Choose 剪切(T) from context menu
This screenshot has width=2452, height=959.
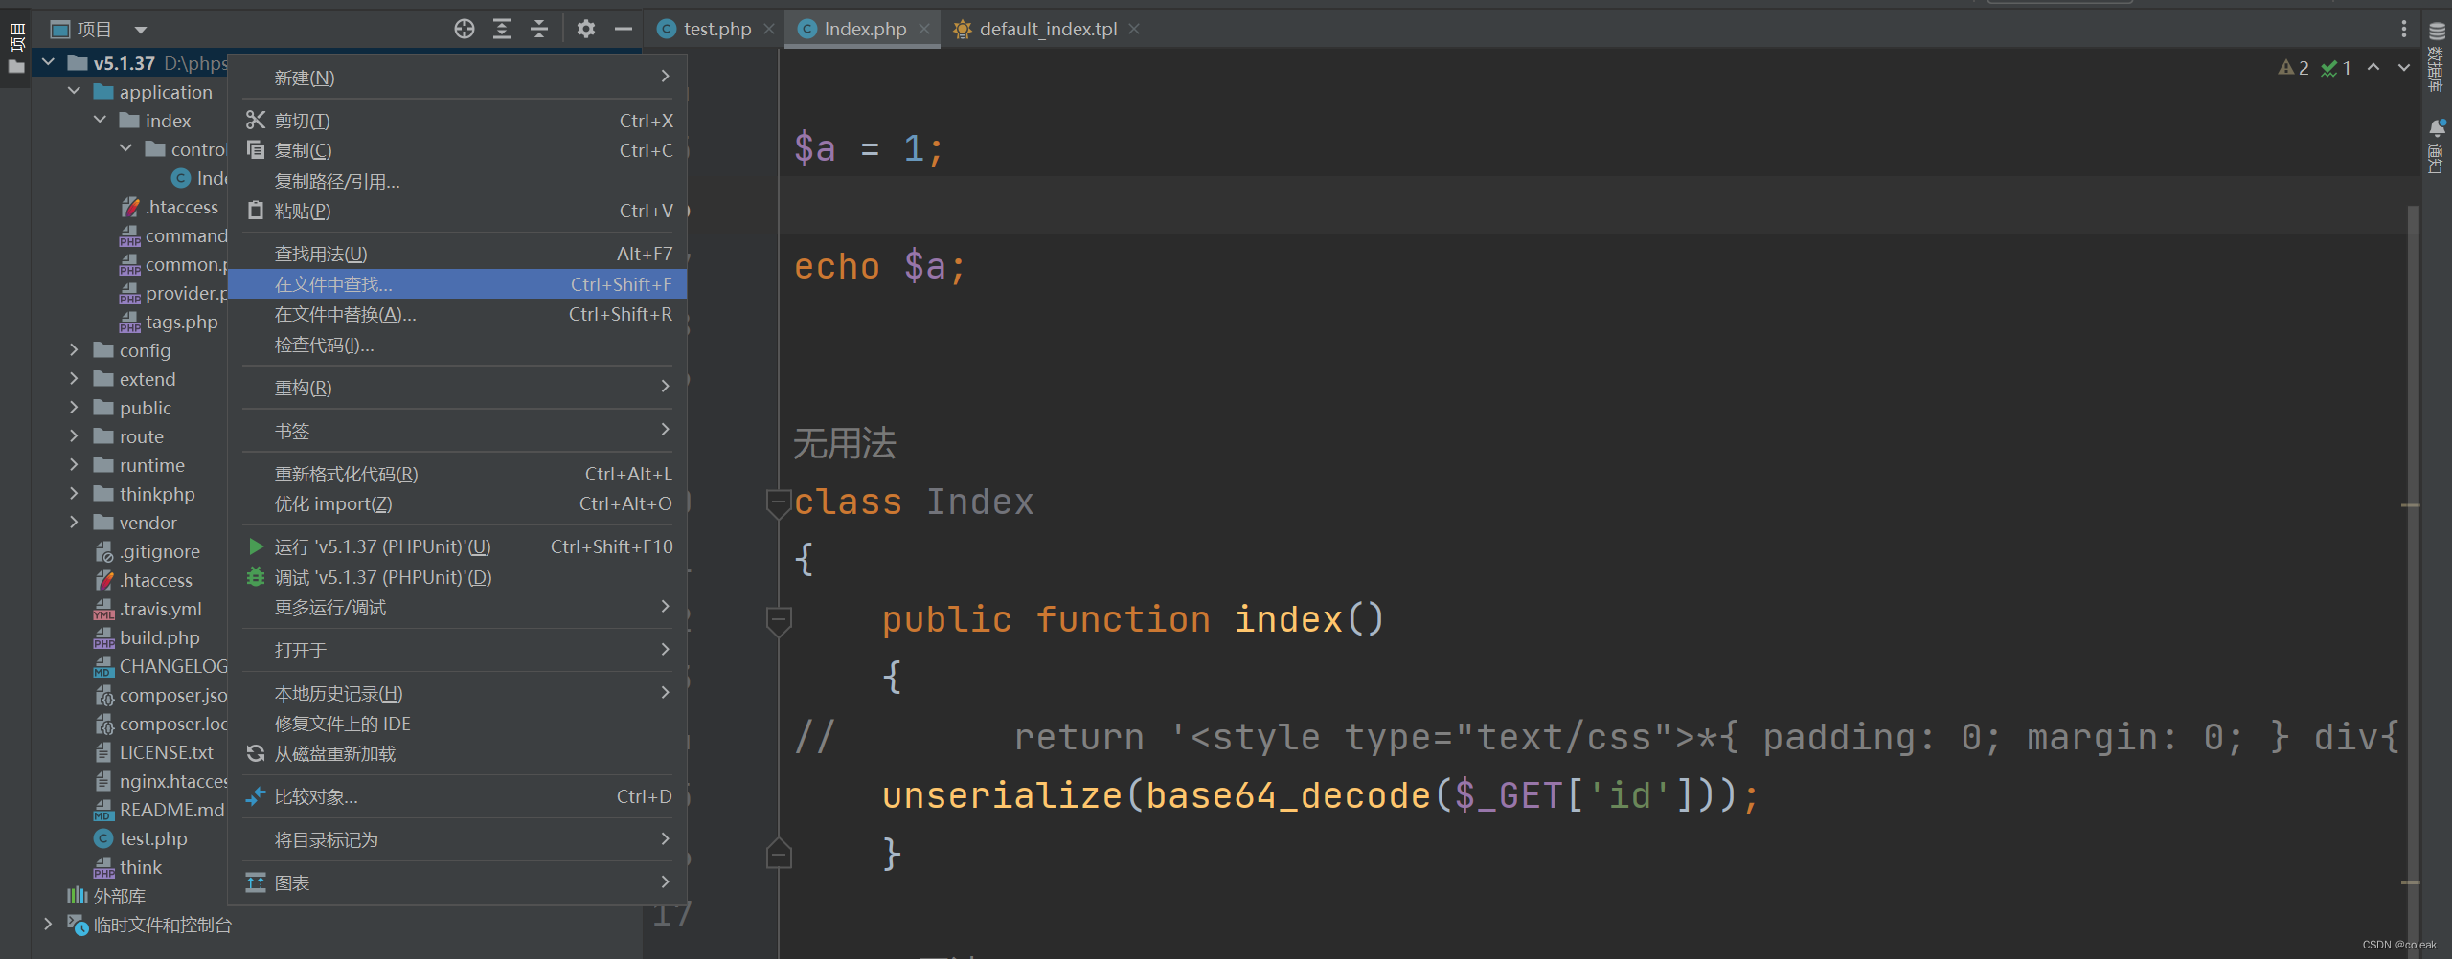pyautogui.click(x=457, y=121)
